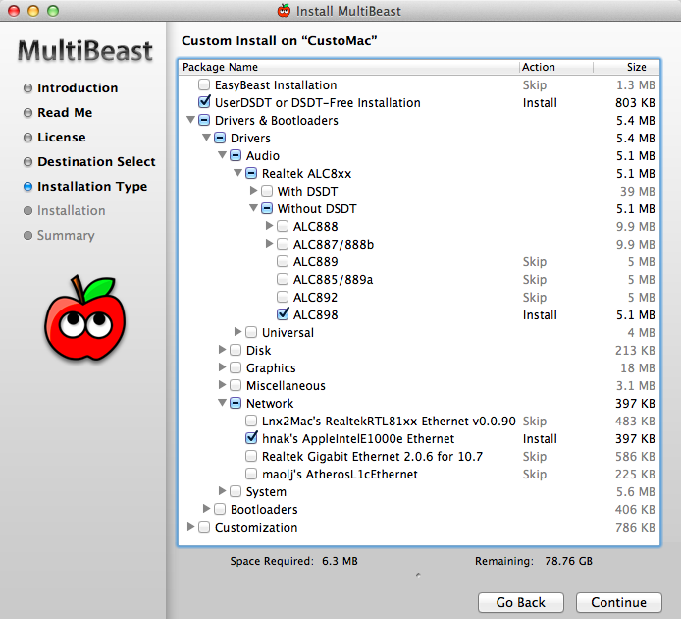The image size is (681, 619).
Task: Click the 6.3 MB space required value
Action: click(340, 561)
